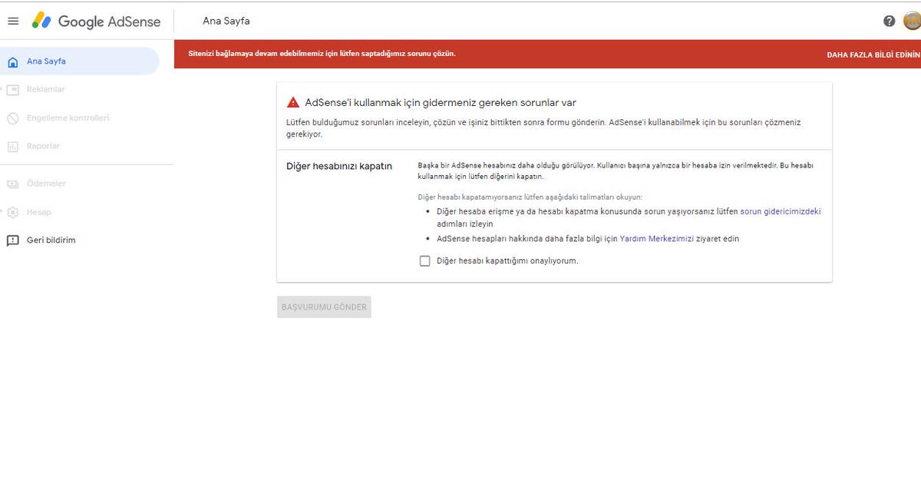Click 'Lütfen bulduğumuz sorunları inceleyin' text
This screenshot has width=921, height=494.
(x=543, y=128)
